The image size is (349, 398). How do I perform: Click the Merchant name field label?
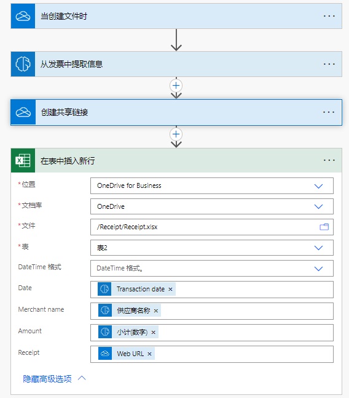coord(41,309)
